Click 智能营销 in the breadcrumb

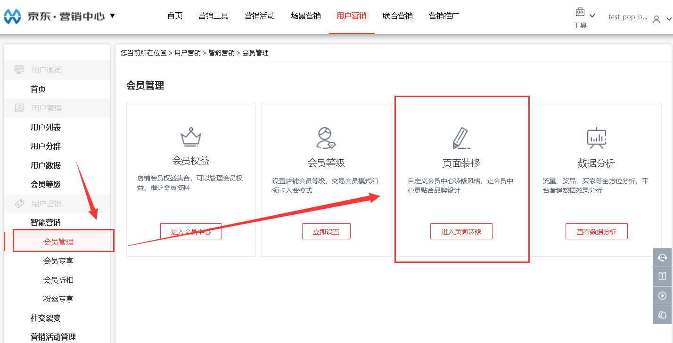(222, 53)
